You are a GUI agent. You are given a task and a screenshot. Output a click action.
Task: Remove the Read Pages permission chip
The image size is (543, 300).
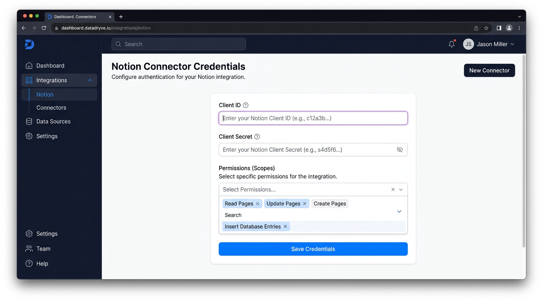tap(257, 204)
